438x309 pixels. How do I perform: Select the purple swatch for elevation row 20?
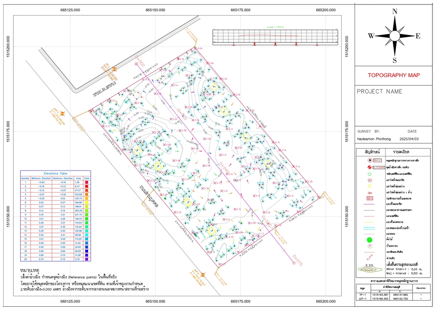(x=86, y=259)
